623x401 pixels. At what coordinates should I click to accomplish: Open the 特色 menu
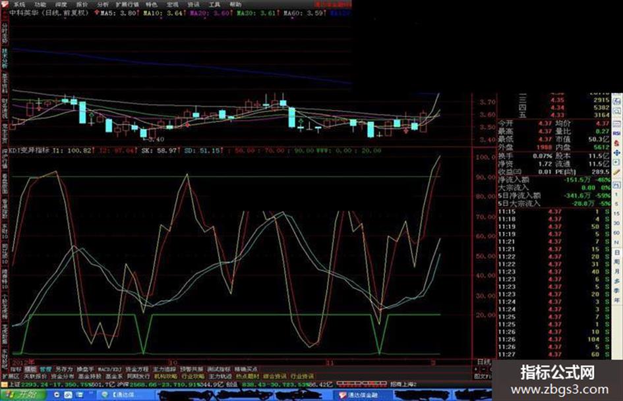[152, 5]
